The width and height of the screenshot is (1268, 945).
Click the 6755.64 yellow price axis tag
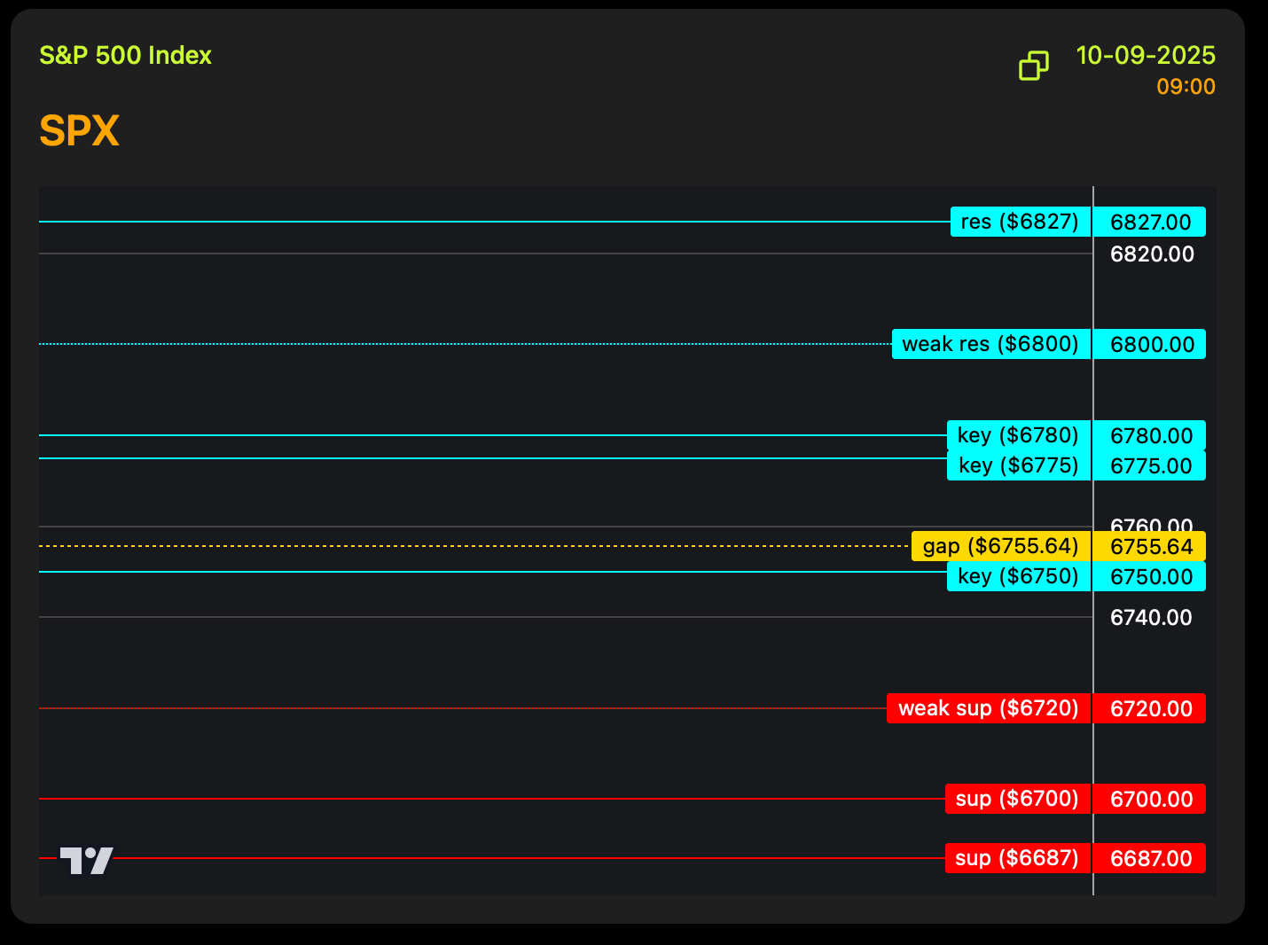click(1150, 547)
